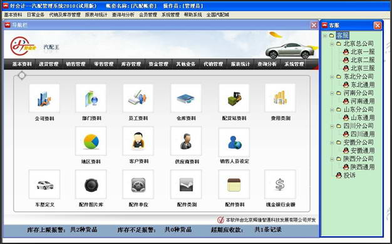This screenshot has width=392, height=244.
Task: Open the 客户资料 customer icon
Action: pos(138,141)
